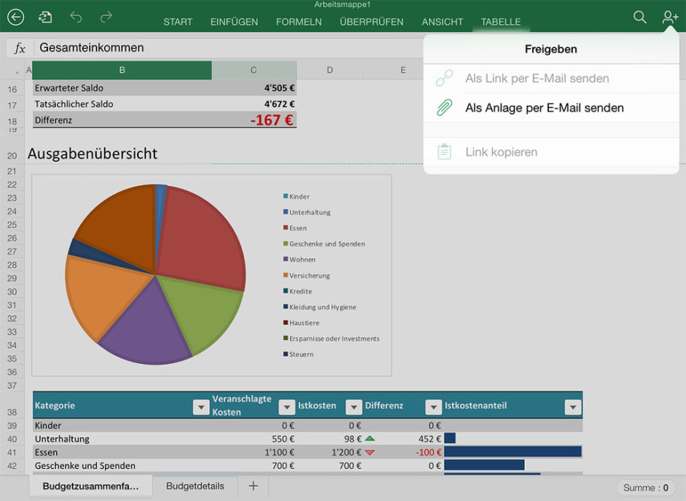Open the search magnifier

coord(640,17)
